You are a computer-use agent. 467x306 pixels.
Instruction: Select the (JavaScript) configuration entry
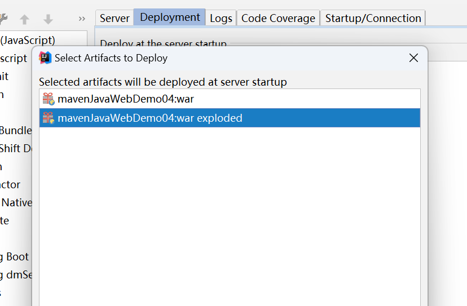pos(28,40)
